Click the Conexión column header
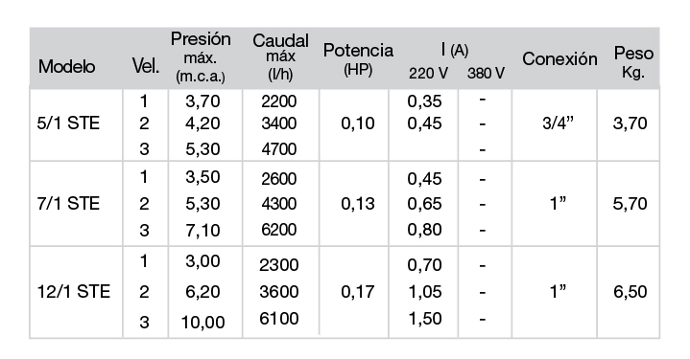The image size is (690, 359). (x=559, y=58)
